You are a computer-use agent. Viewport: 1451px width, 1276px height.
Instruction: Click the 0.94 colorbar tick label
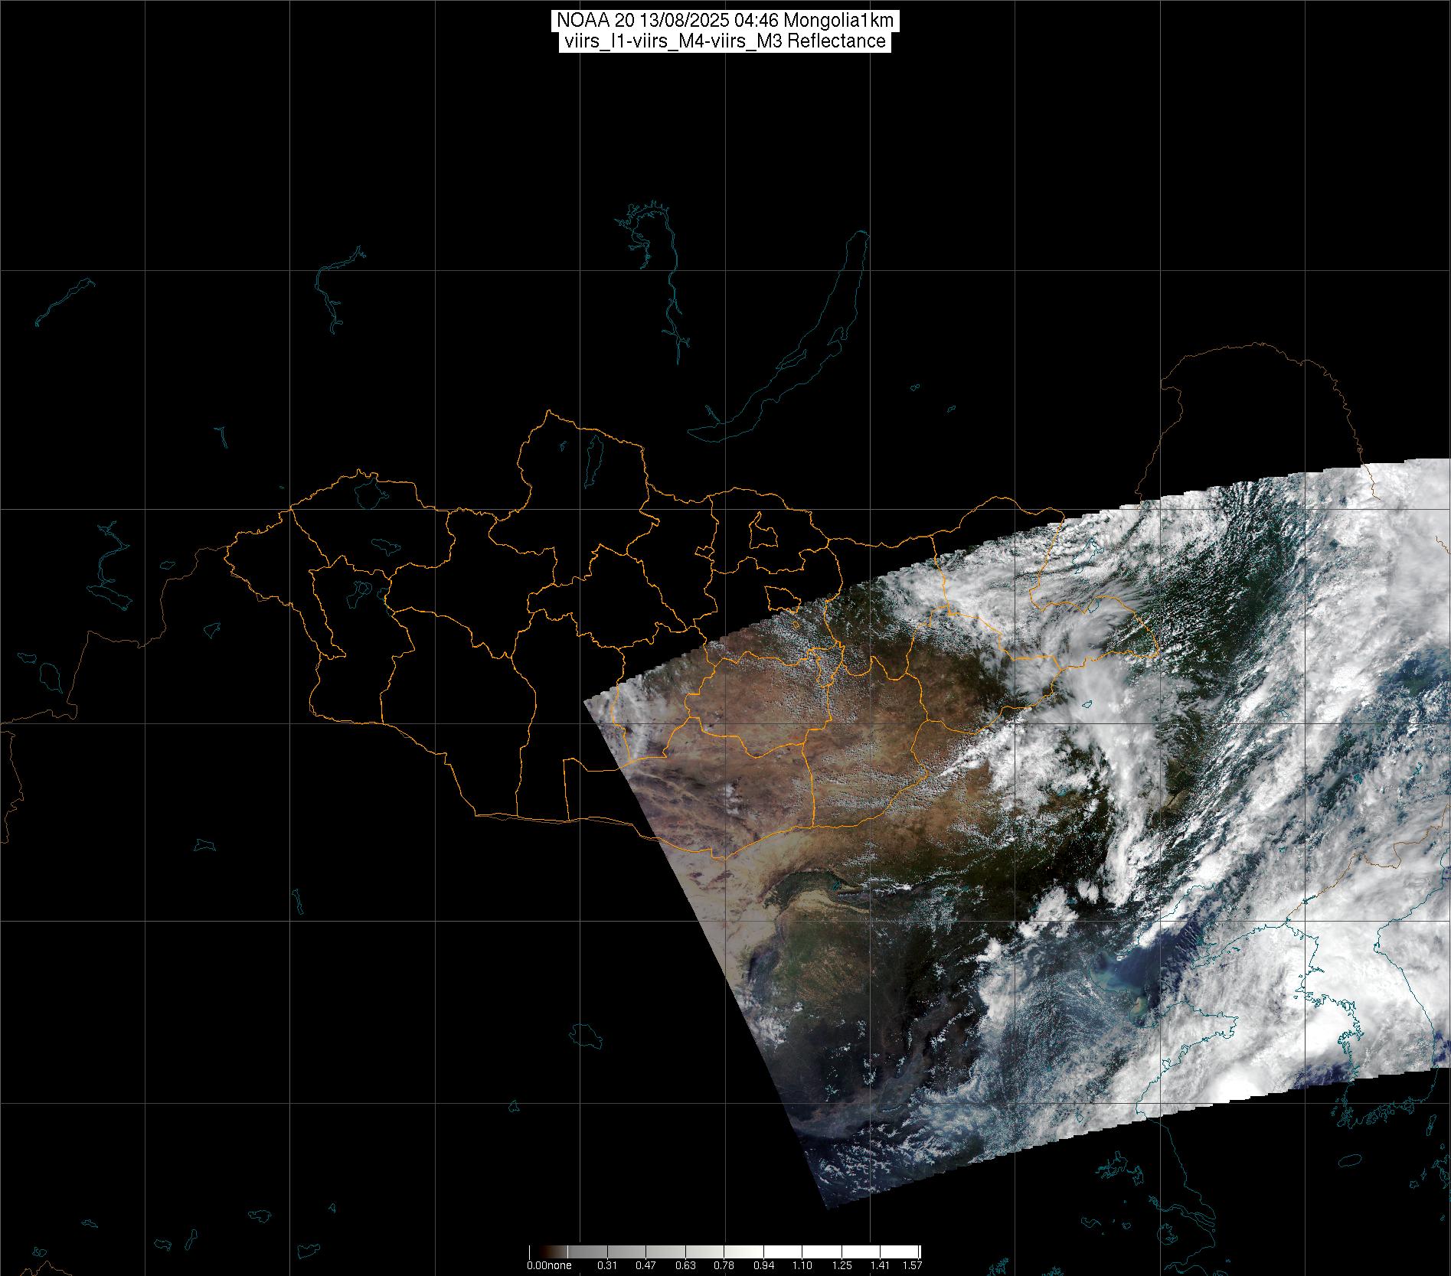point(763,1265)
